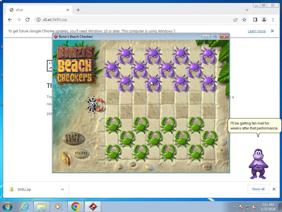This screenshot has width=282, height=212.
Task: Close Bonzi's Beach Checkers window
Action: 224,37
